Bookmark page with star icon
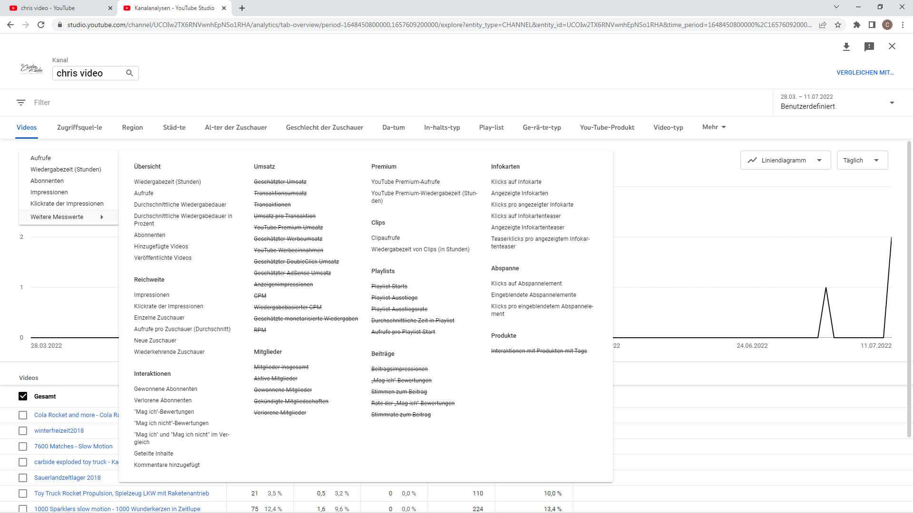Viewport: 913px width, 513px height. click(x=838, y=25)
